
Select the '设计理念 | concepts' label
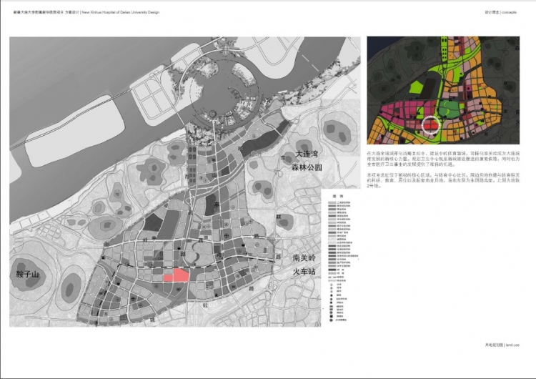[500, 12]
